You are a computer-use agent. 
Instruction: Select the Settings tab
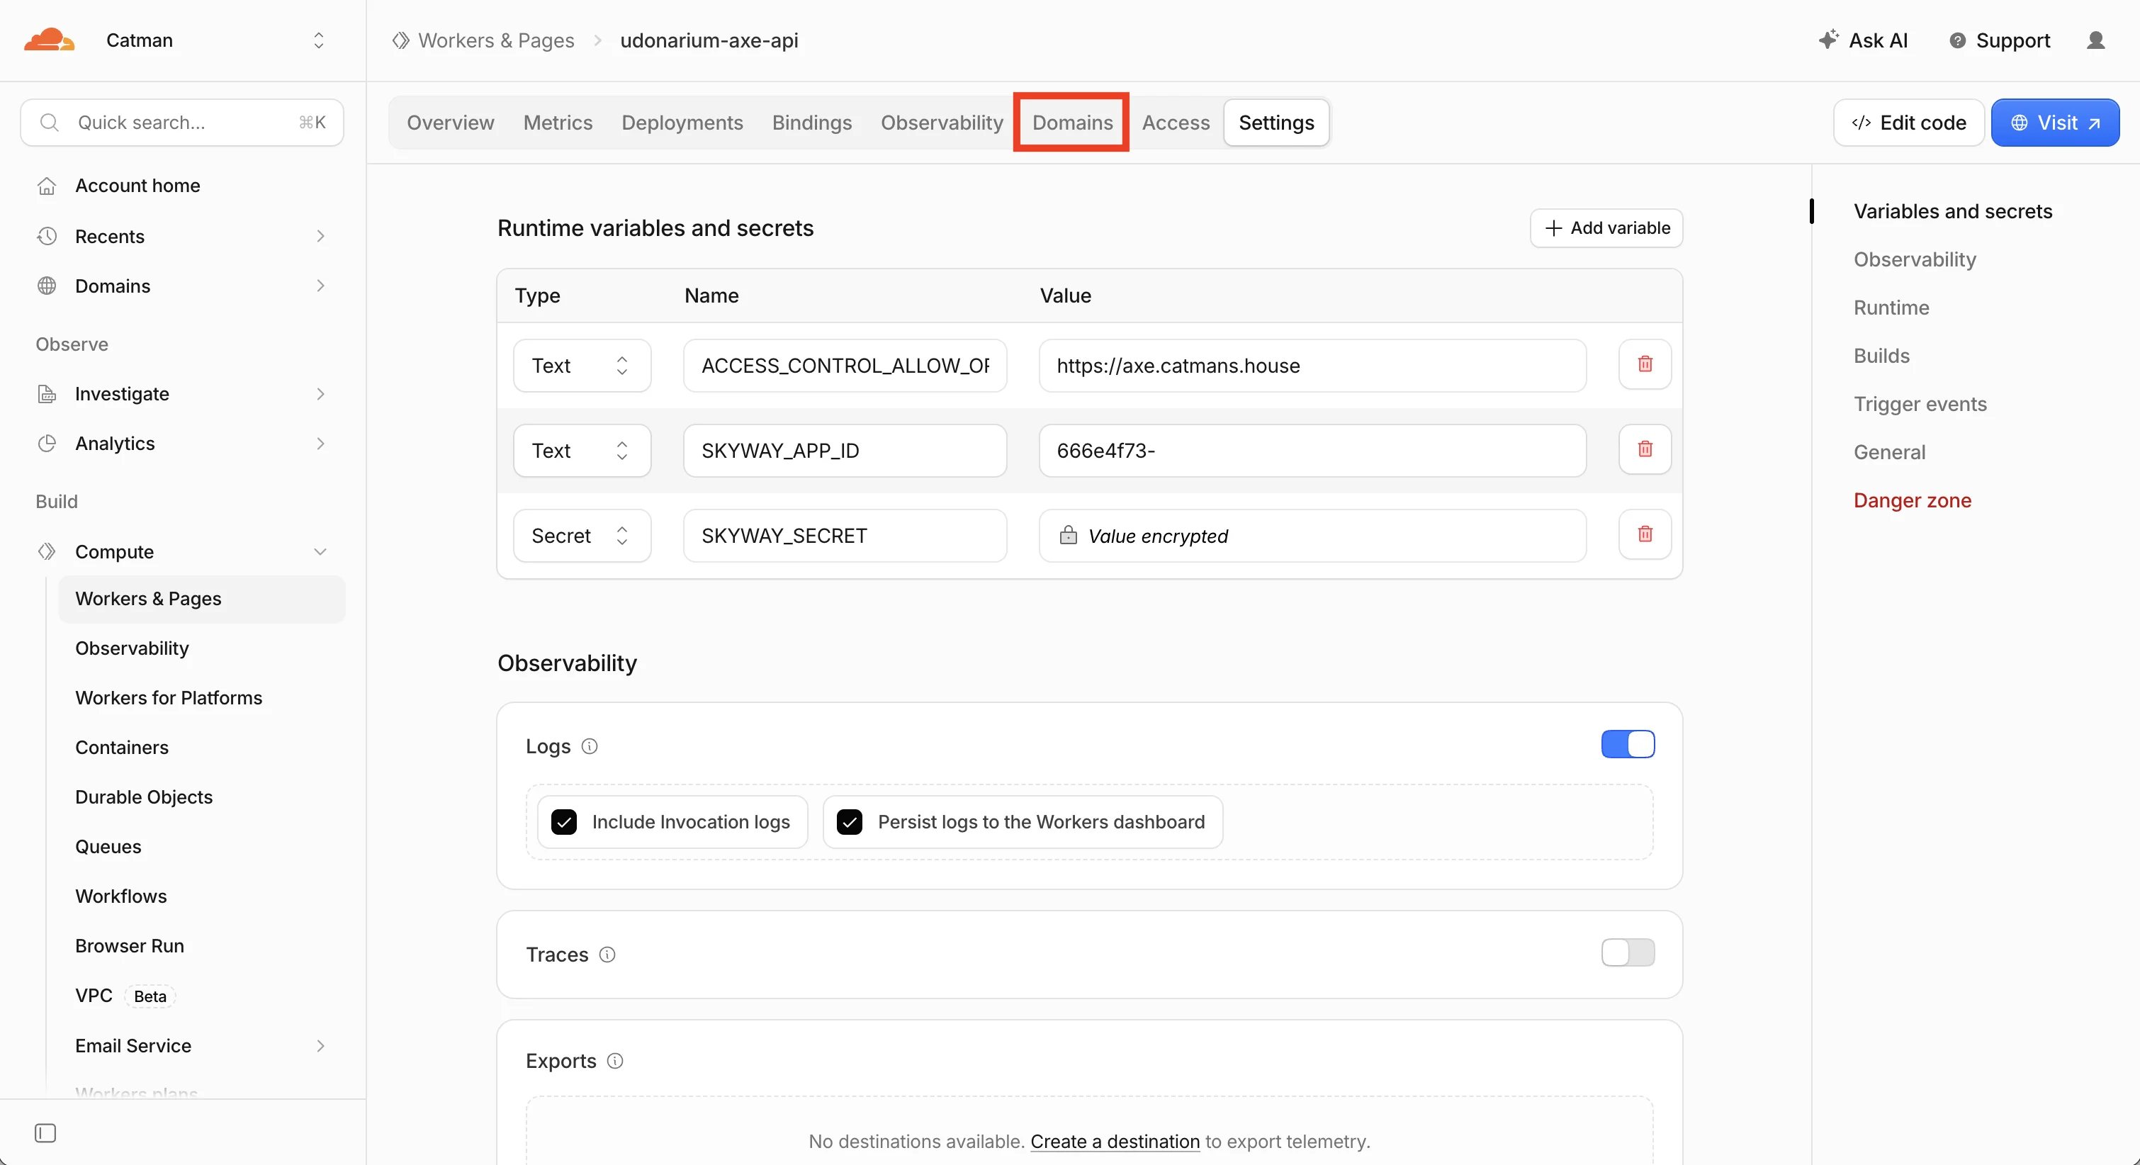(1276, 122)
